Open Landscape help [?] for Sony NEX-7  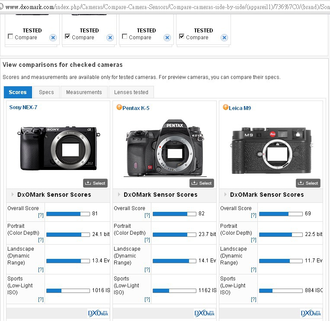pyautogui.click(x=41, y=270)
